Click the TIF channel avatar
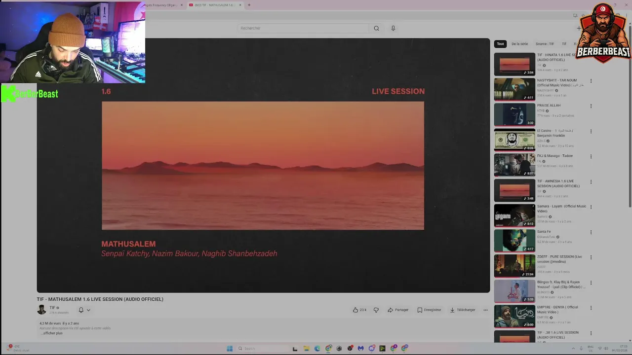This screenshot has height=355, width=632. [41, 310]
